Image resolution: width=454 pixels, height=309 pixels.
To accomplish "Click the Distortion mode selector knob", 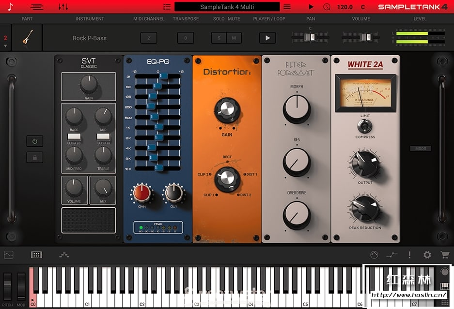I will pyautogui.click(x=227, y=179).
